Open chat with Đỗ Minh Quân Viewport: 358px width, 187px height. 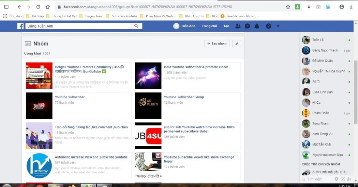(326, 61)
